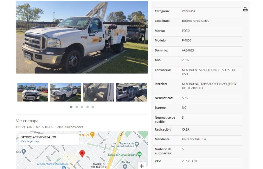Click the main Ford F-4000 truck photo

pos(82,37)
